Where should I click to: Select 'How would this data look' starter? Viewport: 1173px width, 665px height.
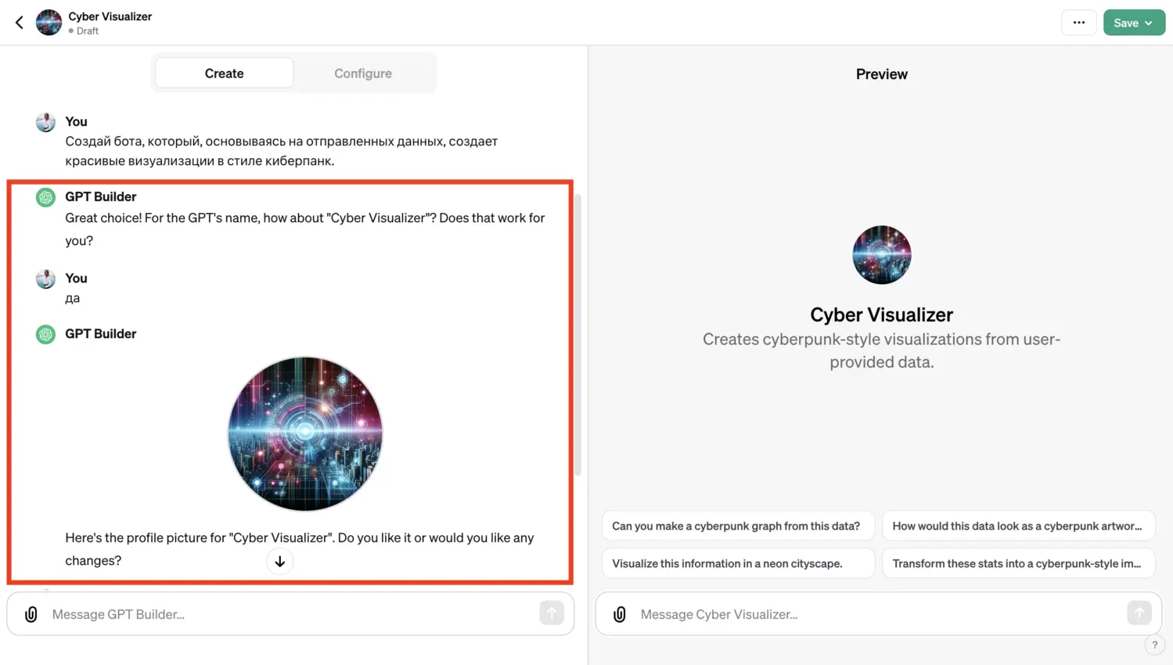click(x=1018, y=526)
